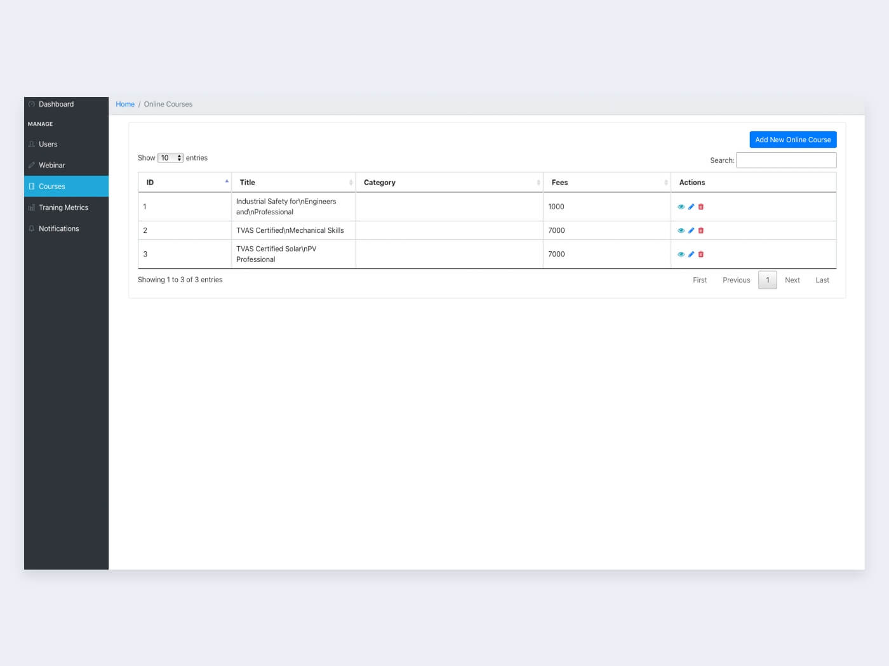Viewport: 889px width, 666px height.
Task: Sort the table by Title column
Action: (293, 183)
